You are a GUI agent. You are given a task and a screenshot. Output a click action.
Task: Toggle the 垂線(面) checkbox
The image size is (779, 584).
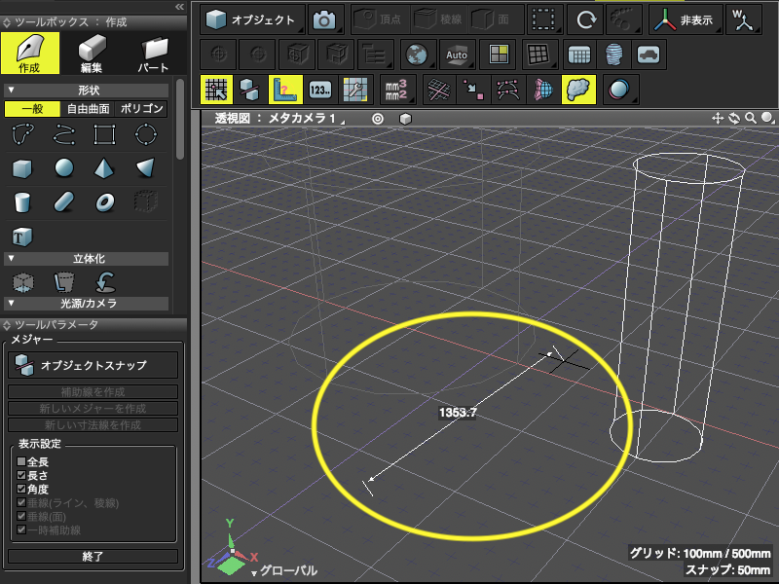click(21, 516)
